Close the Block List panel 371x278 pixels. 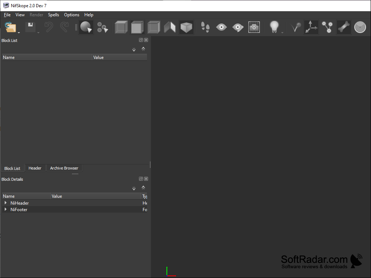[146, 40]
